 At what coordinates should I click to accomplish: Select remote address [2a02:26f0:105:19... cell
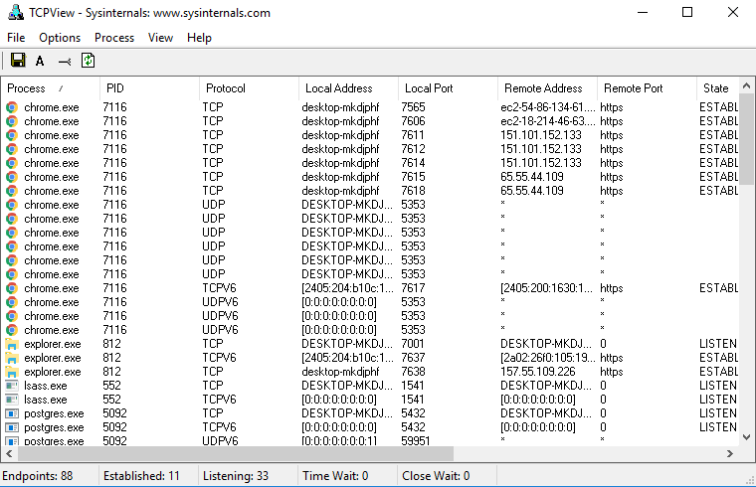tap(548, 358)
